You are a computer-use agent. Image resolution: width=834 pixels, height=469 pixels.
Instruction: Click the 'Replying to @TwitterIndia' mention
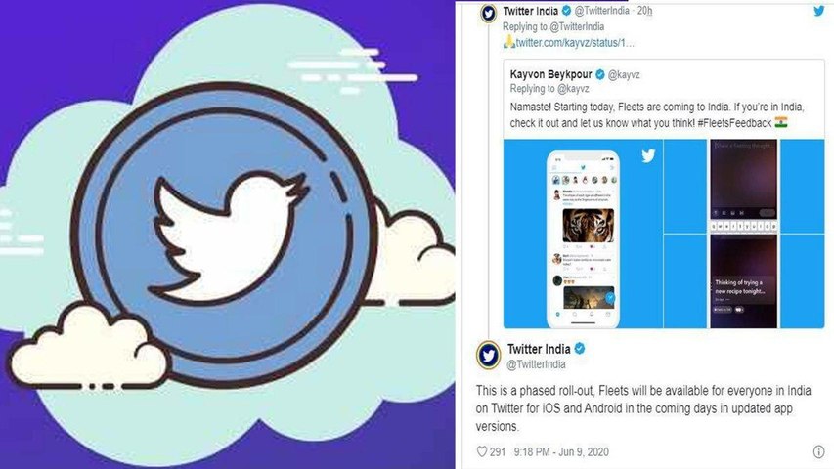[553, 26]
